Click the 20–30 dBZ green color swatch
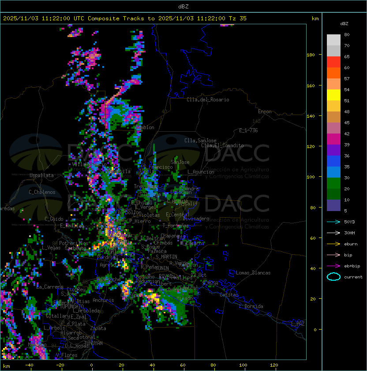Screen dimensions: 367x371 tap(333, 183)
